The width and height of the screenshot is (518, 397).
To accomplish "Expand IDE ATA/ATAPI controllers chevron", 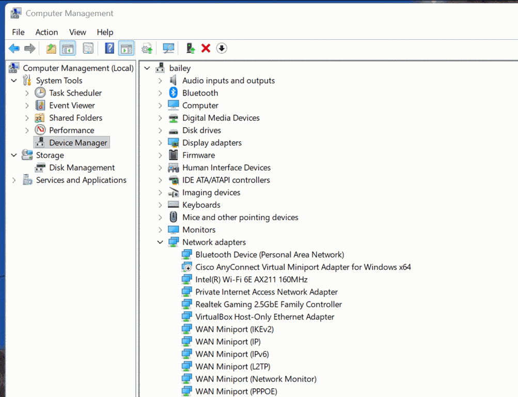I will click(x=160, y=180).
